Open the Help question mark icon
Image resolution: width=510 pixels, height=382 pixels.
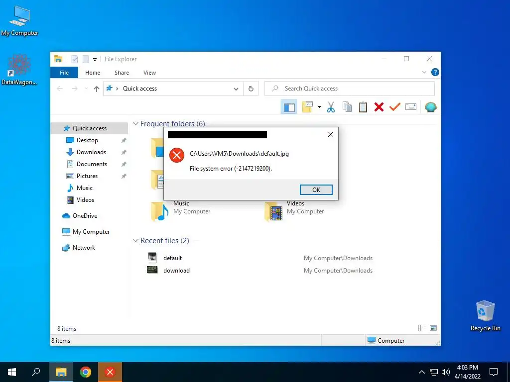pyautogui.click(x=435, y=72)
